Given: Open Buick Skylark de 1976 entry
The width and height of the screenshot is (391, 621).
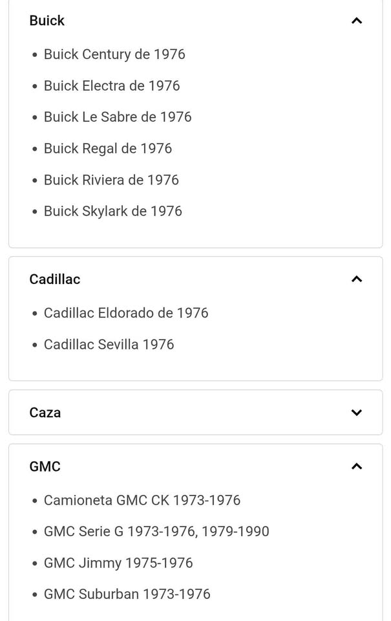Looking at the screenshot, I should pos(113,211).
